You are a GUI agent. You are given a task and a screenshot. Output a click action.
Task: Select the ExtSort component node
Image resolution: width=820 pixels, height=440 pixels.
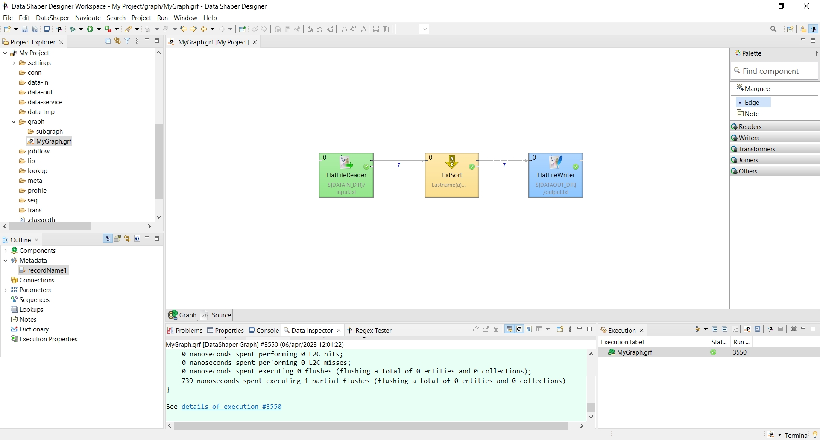coord(452,175)
